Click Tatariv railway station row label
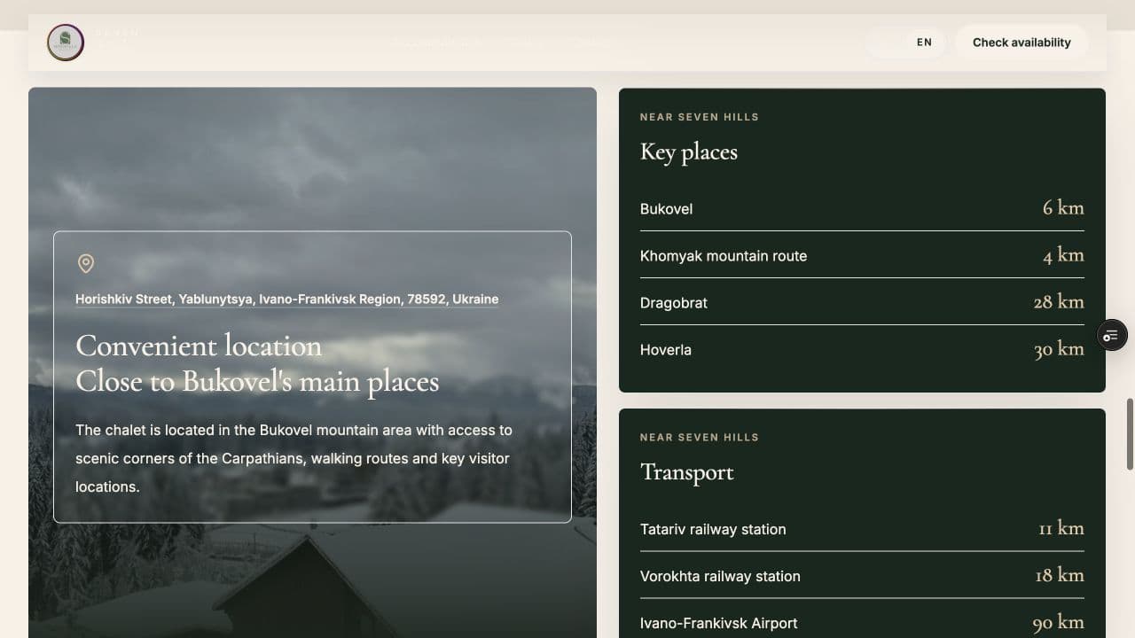1135x638 pixels. pos(713,530)
